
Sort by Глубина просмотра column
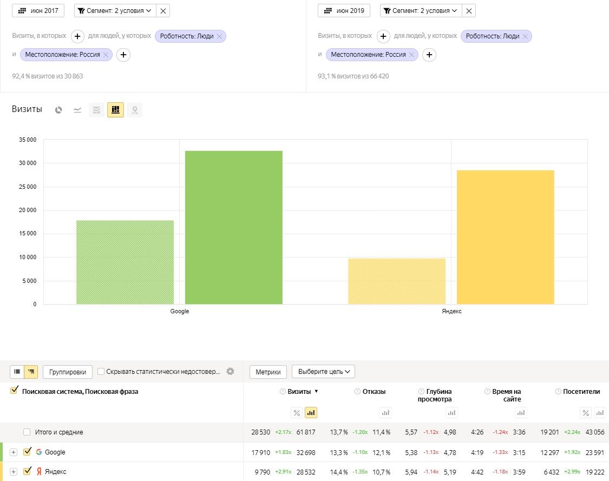435,395
